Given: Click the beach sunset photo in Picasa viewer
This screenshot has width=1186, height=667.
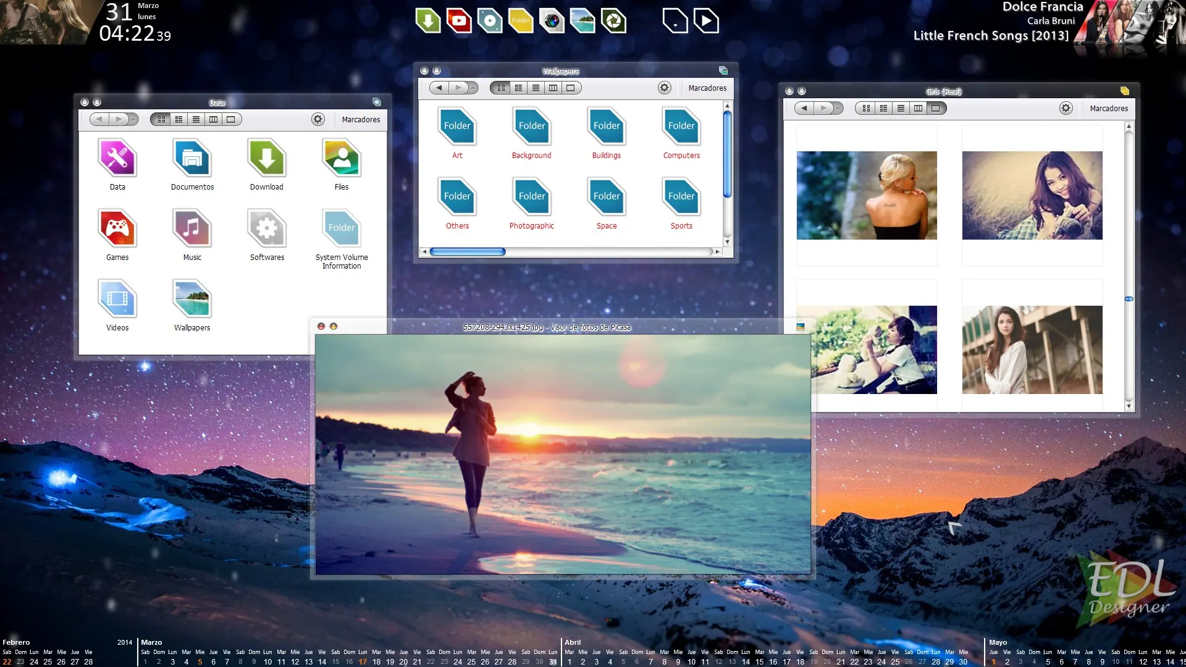Looking at the screenshot, I should coord(563,455).
